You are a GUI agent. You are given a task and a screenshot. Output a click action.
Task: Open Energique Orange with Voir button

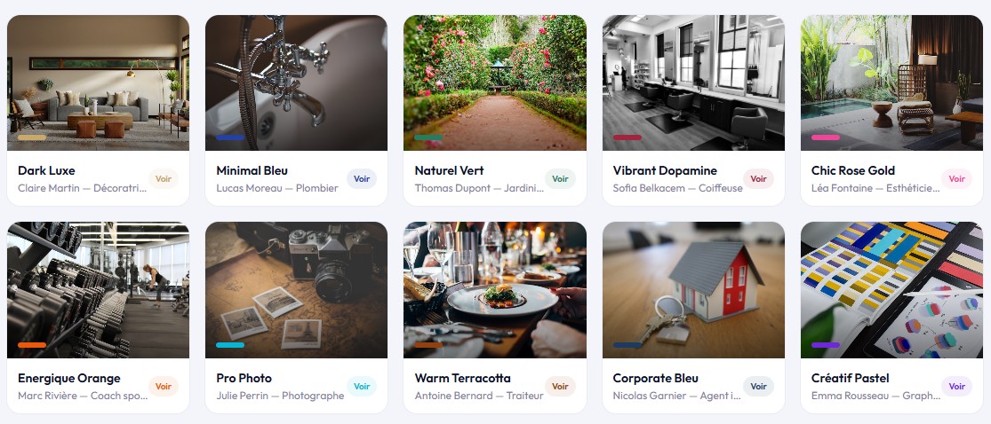click(163, 386)
